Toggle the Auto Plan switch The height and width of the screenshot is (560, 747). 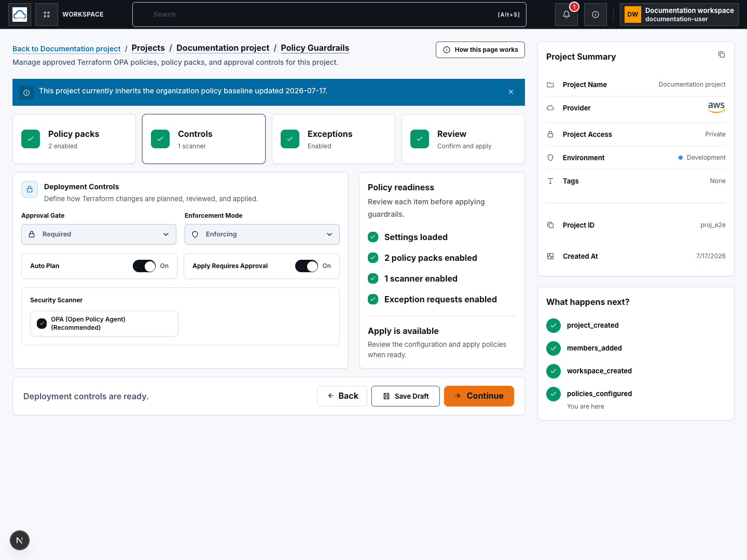pos(144,266)
